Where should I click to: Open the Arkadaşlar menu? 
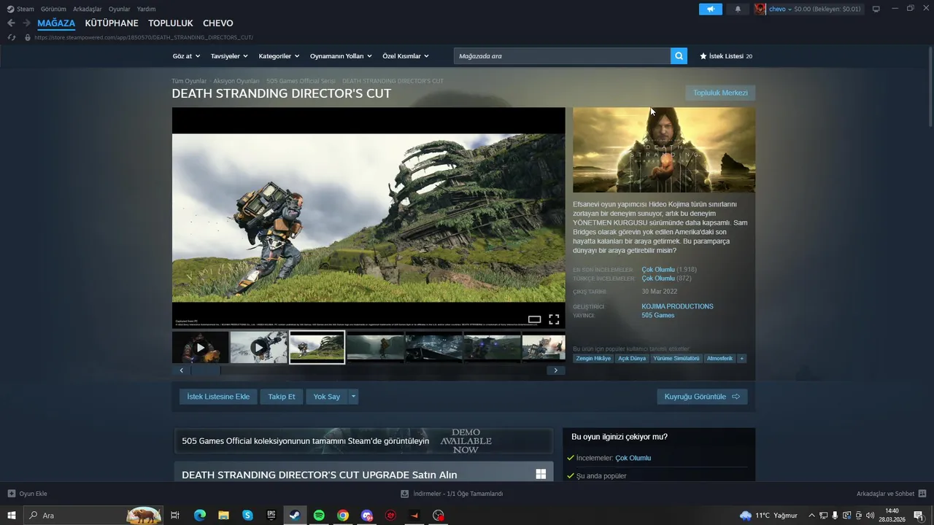(x=88, y=9)
